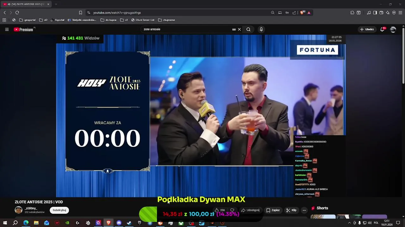Select the ZŁOTE ANTOSIE 2025 browser tab
Viewport: 405px width, 227px height.
26,4
